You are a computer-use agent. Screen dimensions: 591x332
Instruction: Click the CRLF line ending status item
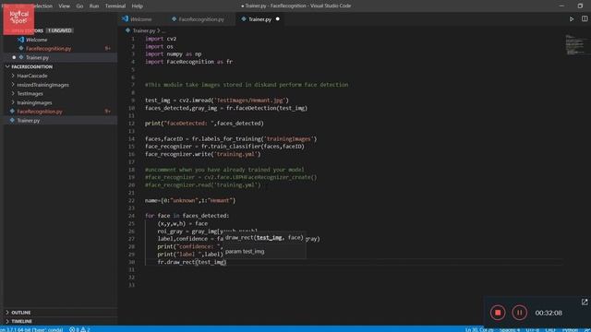[550, 330]
